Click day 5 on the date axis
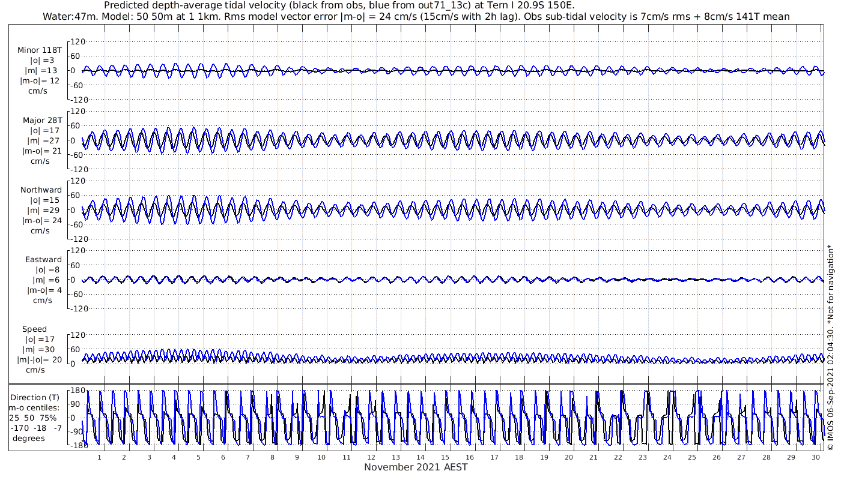This screenshot has height=480, width=841. (x=198, y=457)
